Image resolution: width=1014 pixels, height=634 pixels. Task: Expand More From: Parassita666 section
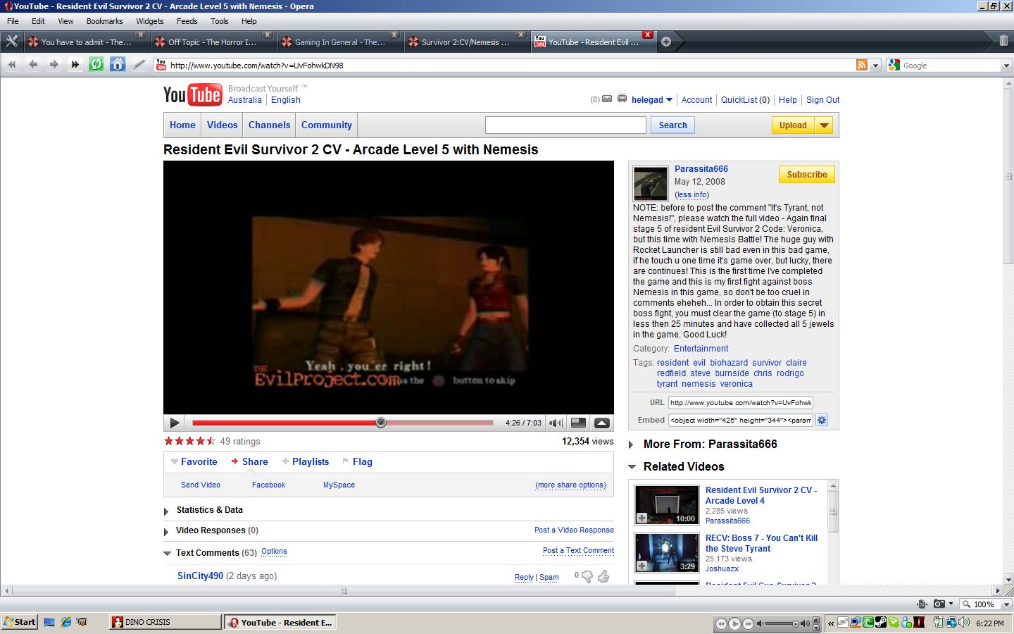pos(631,445)
